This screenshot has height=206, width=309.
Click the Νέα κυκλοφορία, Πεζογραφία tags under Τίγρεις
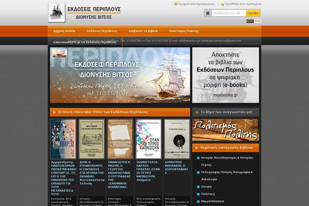(x=148, y=202)
